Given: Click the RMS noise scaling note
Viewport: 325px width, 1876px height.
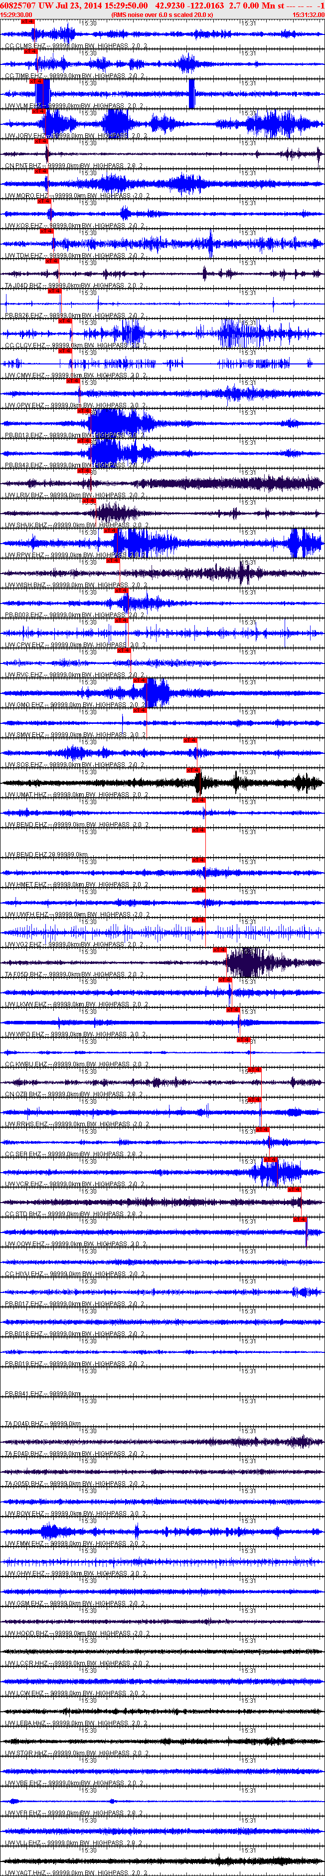Looking at the screenshot, I should click(x=162, y=14).
